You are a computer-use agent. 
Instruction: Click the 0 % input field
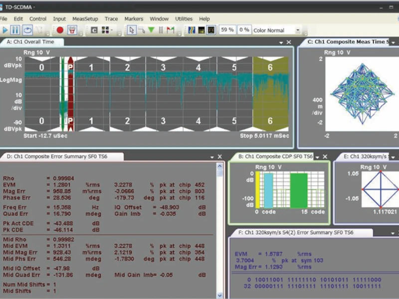click(x=244, y=30)
